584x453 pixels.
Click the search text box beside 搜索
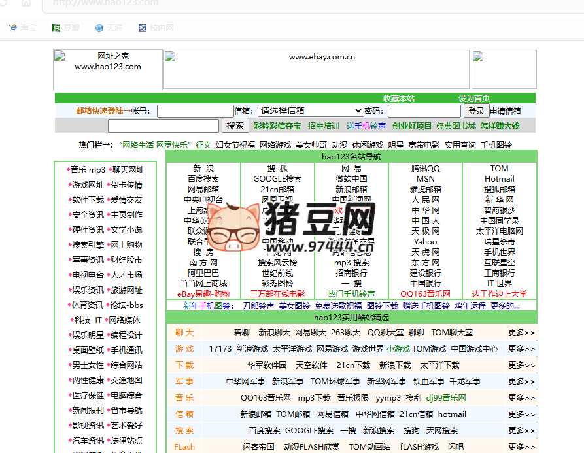coord(163,126)
